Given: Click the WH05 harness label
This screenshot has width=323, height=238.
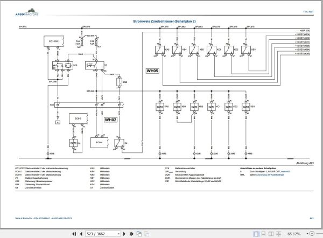Looking at the screenshot, I should (152, 71).
